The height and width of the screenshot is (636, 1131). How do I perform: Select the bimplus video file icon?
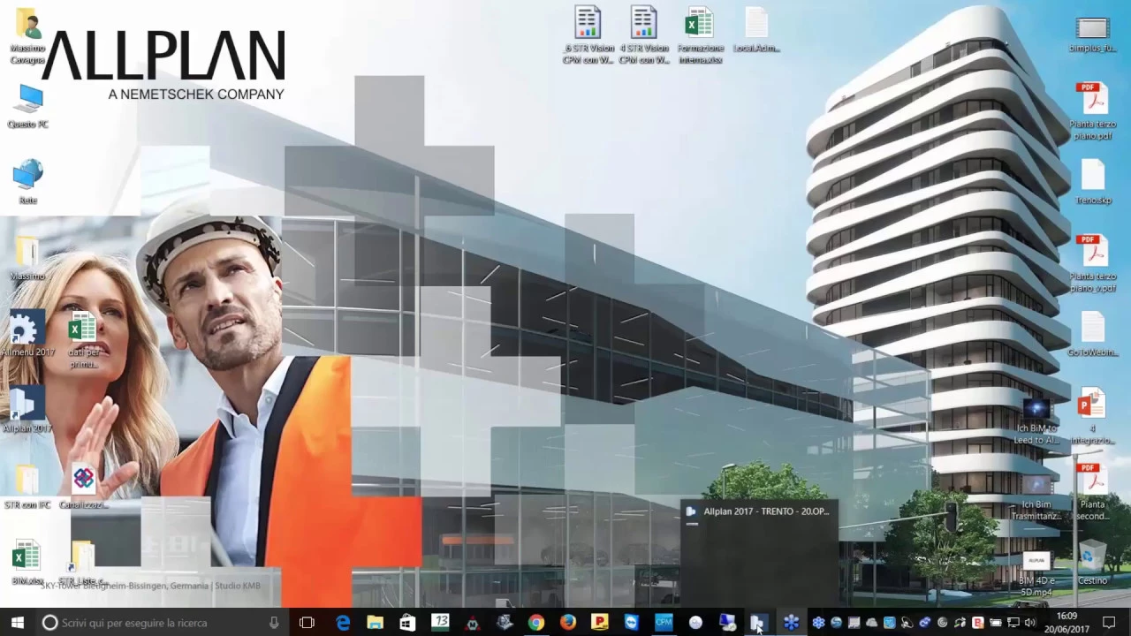pyautogui.click(x=1092, y=34)
